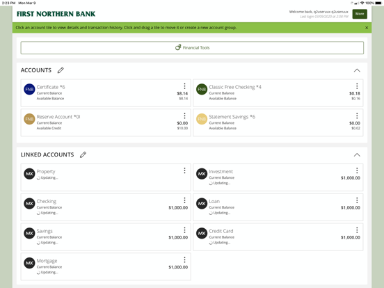Click the $10.00 Reserve available credit

click(182, 128)
